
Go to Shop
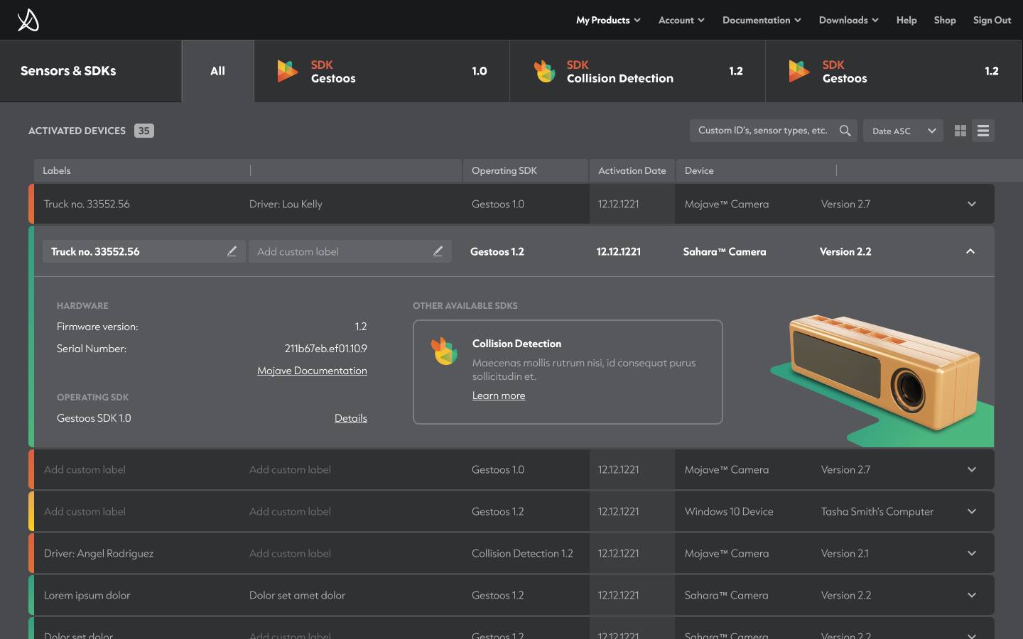pyautogui.click(x=945, y=20)
